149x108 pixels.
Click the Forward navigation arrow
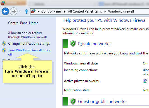[x=14, y=11]
